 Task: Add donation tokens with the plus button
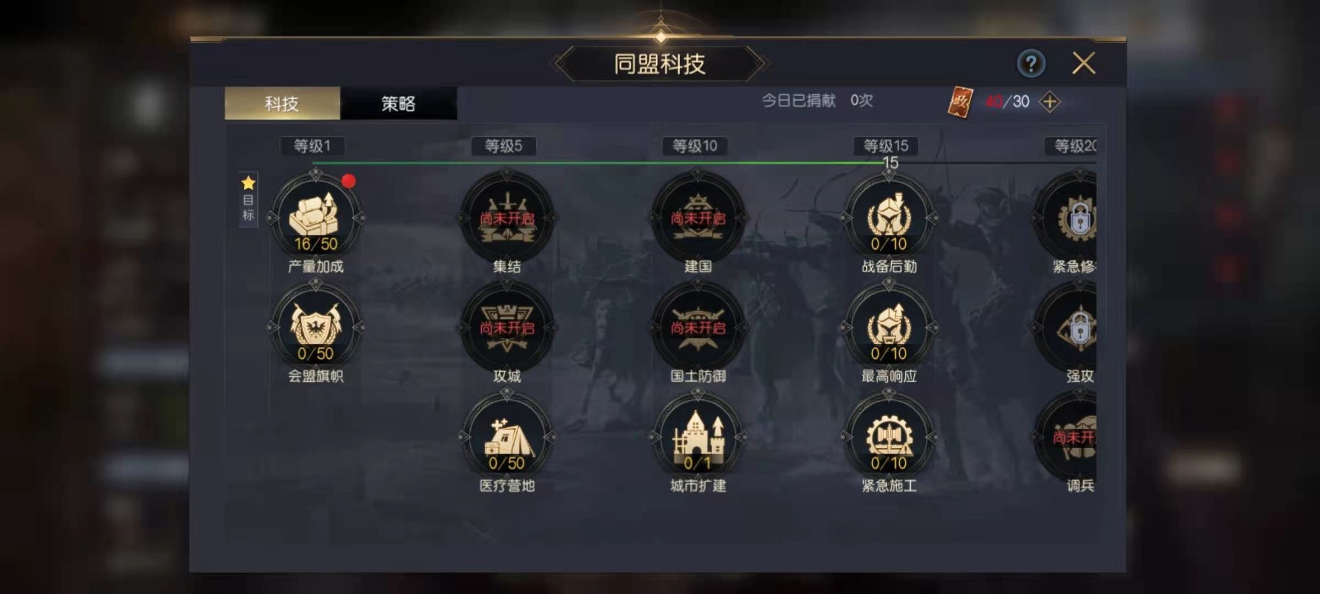pyautogui.click(x=1049, y=102)
